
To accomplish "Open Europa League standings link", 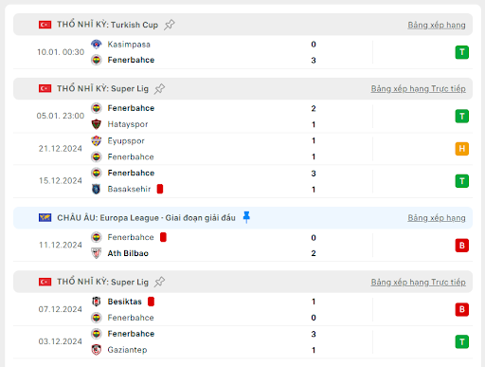I will [x=437, y=218].
